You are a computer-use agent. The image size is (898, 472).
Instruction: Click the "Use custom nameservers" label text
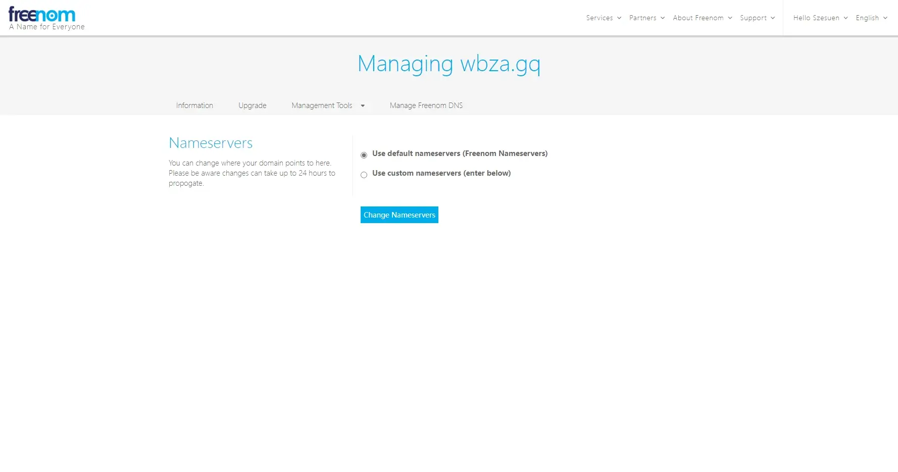441,173
